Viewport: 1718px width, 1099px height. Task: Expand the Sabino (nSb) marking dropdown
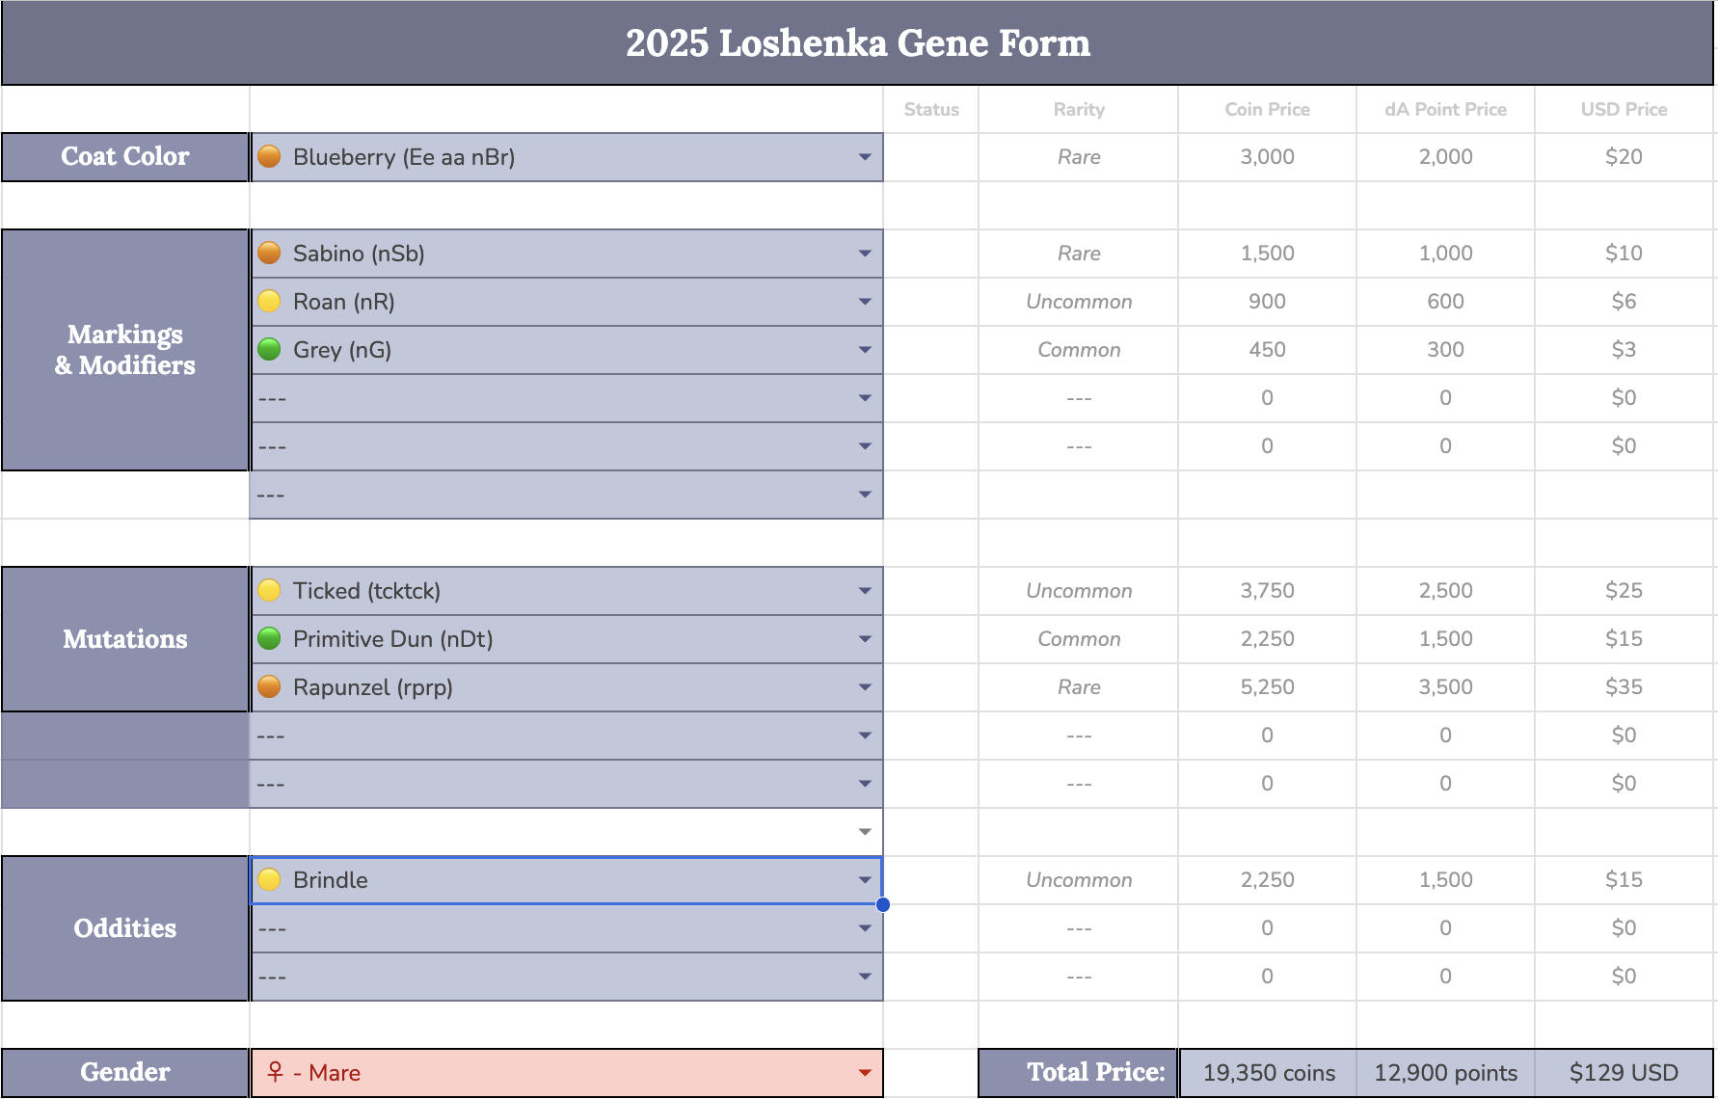865,254
